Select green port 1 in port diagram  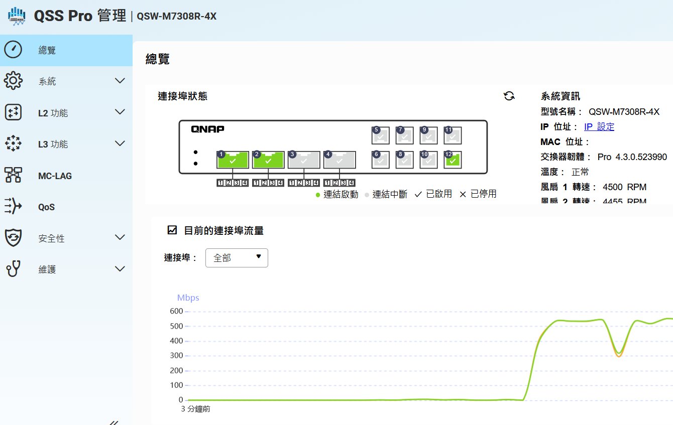pos(233,160)
